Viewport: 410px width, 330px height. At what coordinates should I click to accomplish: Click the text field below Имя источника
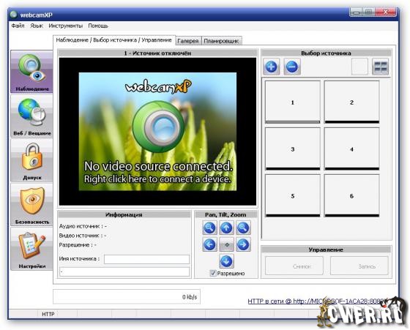click(124, 271)
